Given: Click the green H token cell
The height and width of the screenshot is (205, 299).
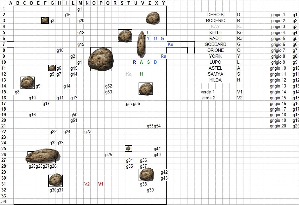Looking at the screenshot, I should point(141,74).
